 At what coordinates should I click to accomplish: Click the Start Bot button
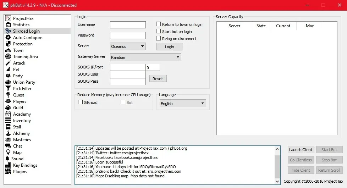pos(329,150)
